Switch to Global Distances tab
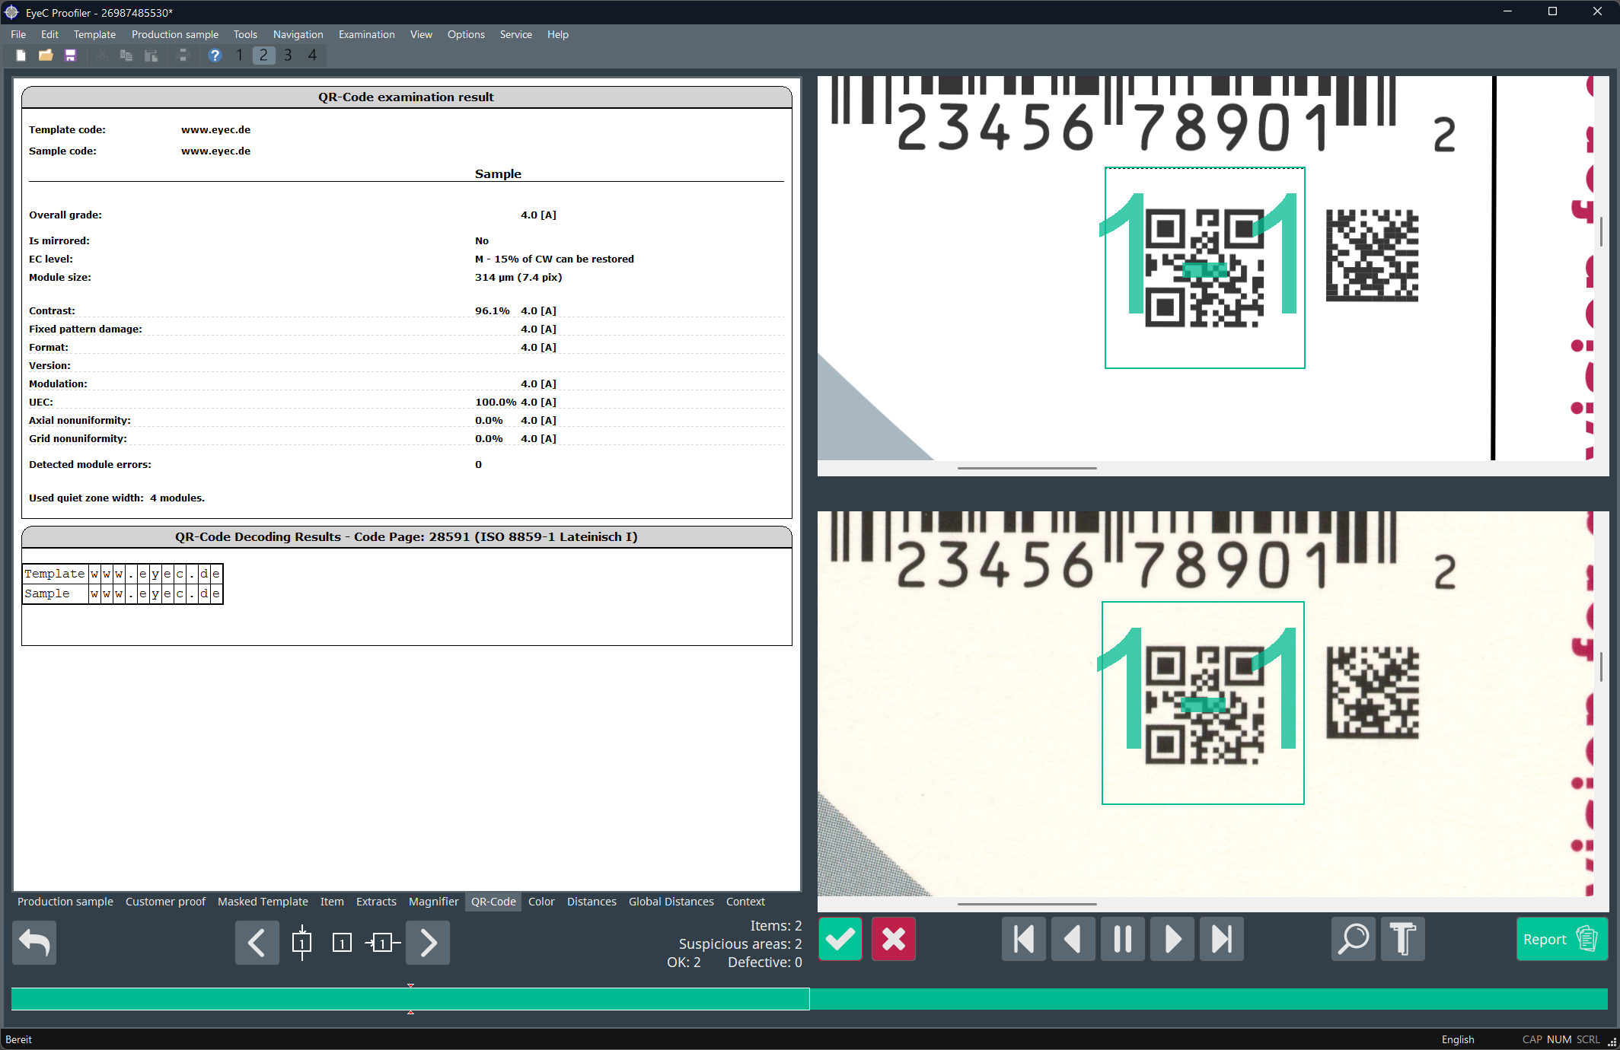This screenshot has width=1620, height=1050. click(x=671, y=902)
